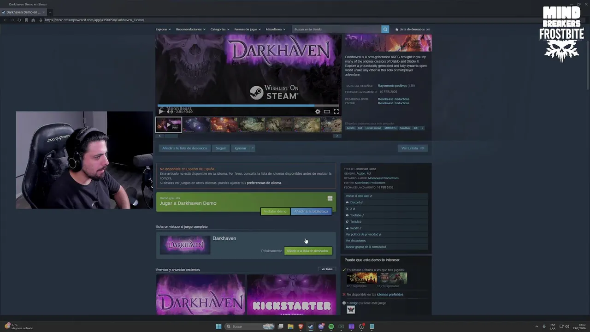Click 'Ver todos' events button

coord(327,269)
